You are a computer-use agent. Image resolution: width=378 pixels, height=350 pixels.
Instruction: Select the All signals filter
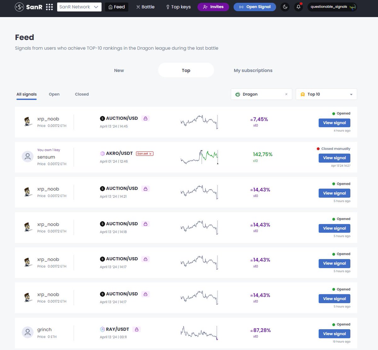[x=26, y=94]
